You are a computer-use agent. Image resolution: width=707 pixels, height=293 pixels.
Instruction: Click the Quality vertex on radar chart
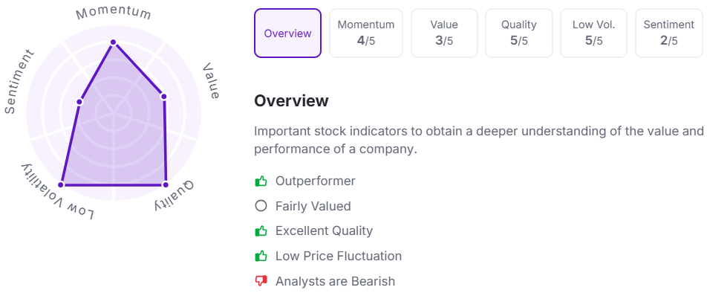click(166, 184)
